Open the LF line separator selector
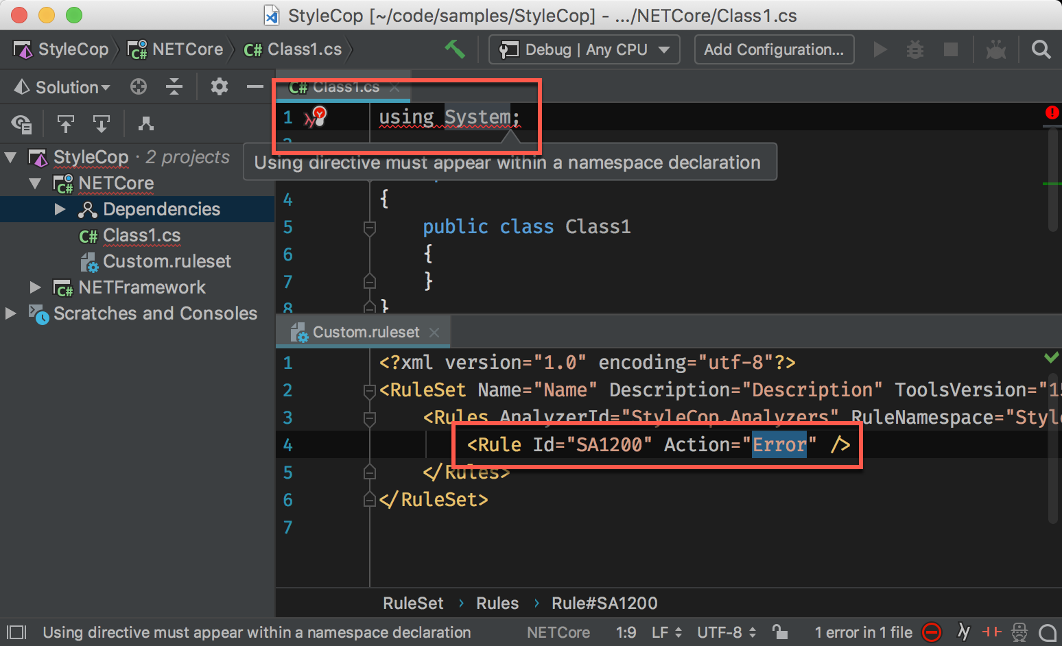 [x=667, y=632]
